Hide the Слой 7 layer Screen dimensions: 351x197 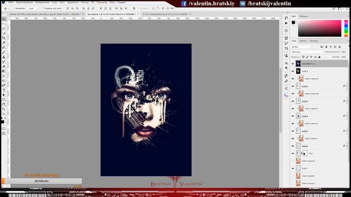coord(293,169)
